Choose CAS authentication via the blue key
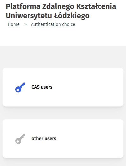126x166 pixels. (20, 87)
